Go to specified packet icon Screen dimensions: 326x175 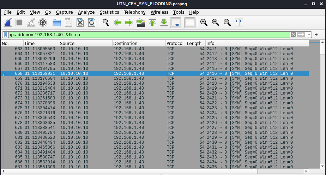[x=141, y=22]
